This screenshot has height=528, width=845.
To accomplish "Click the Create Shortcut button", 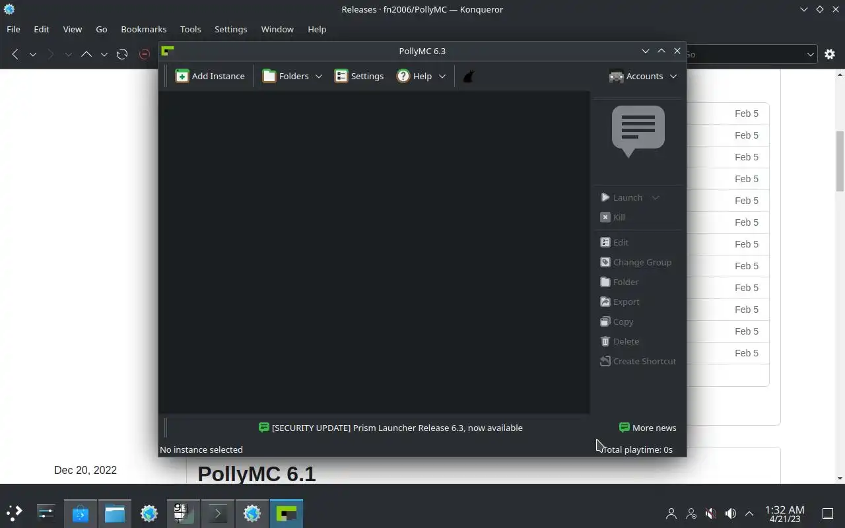I will tap(638, 361).
